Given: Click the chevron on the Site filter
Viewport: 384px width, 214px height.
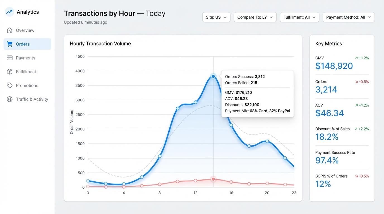Looking at the screenshot, I should [x=225, y=17].
